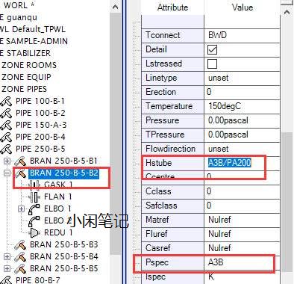Click the Matref value Nulref
The image size is (294, 284).
pyautogui.click(x=219, y=220)
